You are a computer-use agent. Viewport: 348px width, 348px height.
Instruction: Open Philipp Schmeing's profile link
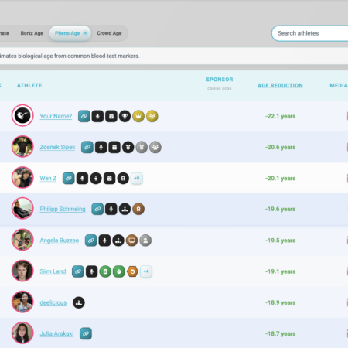63,209
